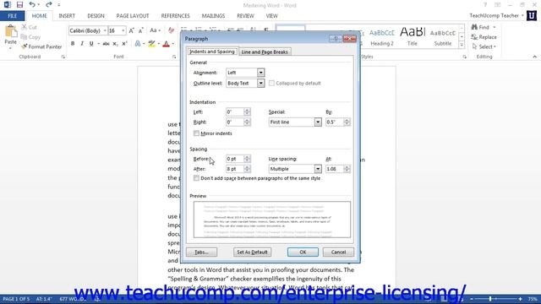541x304 pixels.
Task: Apply superscript formatting
Action: pyautogui.click(x=124, y=44)
